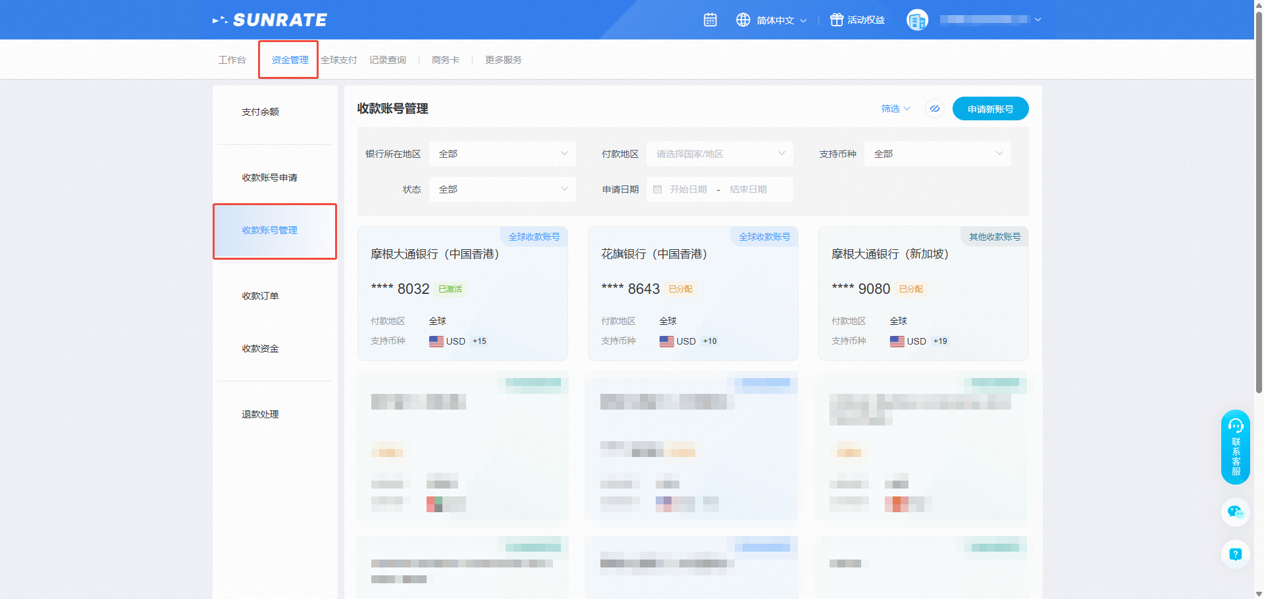Click the calendar icon in header
Image resolution: width=1264 pixels, height=599 pixels.
coord(710,20)
